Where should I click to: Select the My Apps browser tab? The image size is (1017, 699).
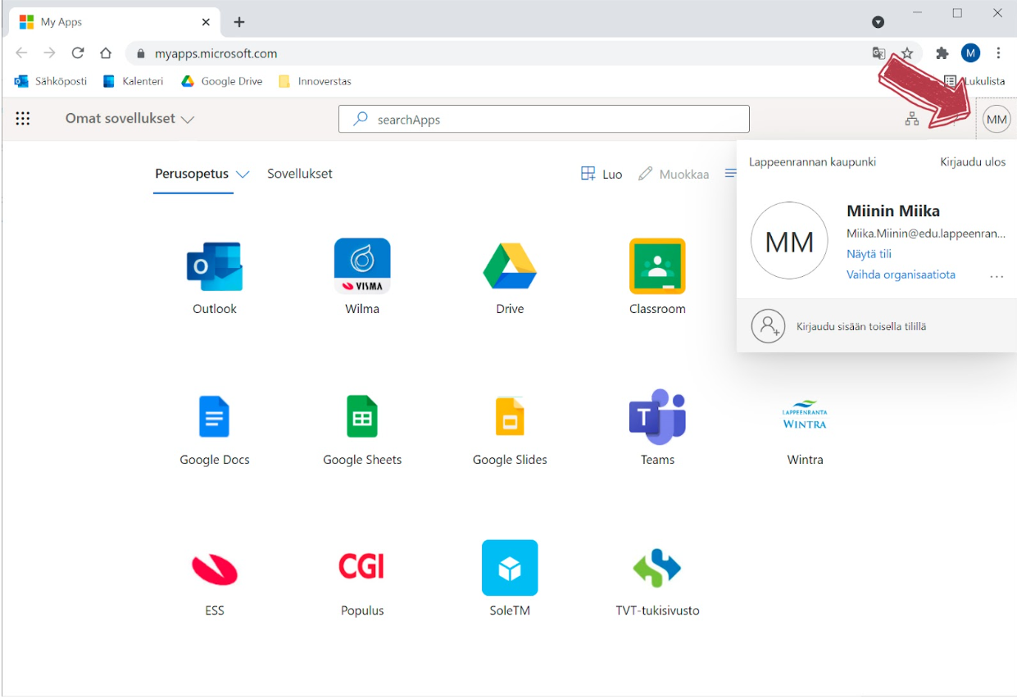pos(115,22)
